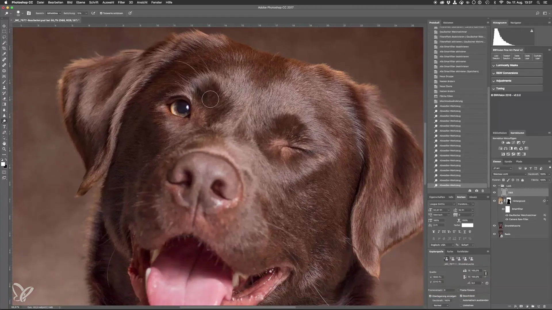
Task: Open the Ebene menu
Action: coord(80,2)
